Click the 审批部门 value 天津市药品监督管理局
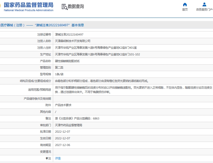The width and height of the screenshot is (213, 163). point(69,125)
